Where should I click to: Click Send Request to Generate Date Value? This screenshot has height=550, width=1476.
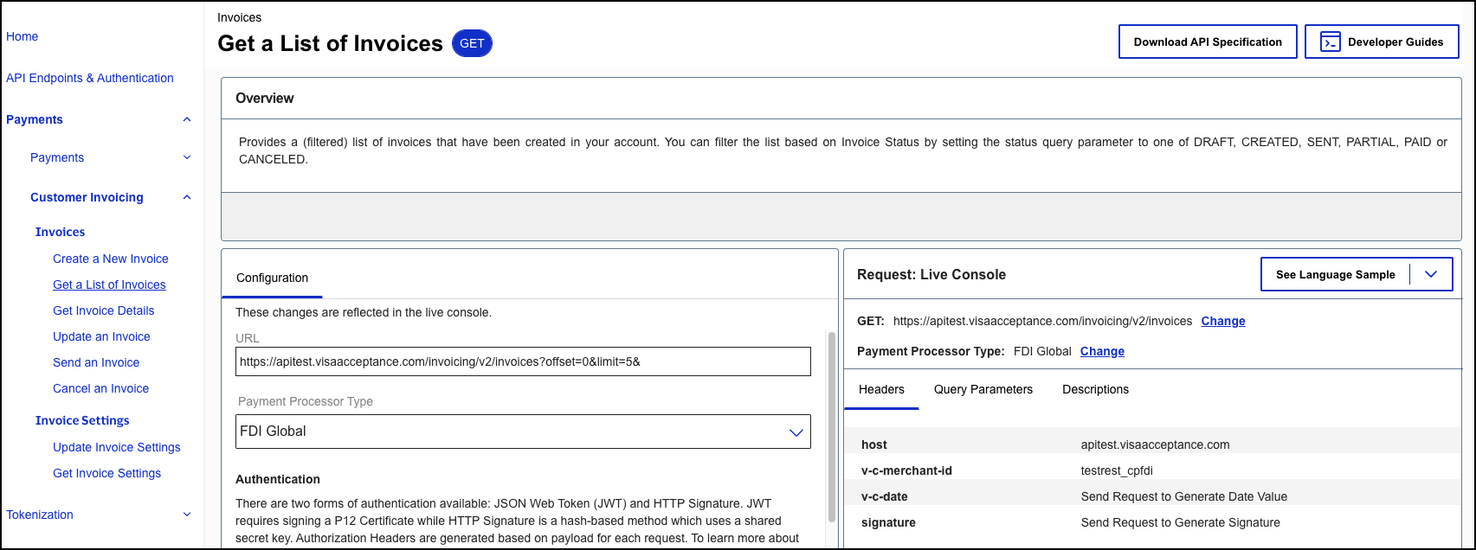[x=1184, y=496]
